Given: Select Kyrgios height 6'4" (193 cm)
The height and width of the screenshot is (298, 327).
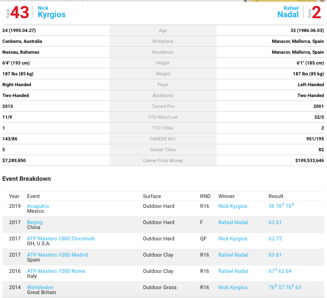Looking at the screenshot, I should tap(16, 63).
